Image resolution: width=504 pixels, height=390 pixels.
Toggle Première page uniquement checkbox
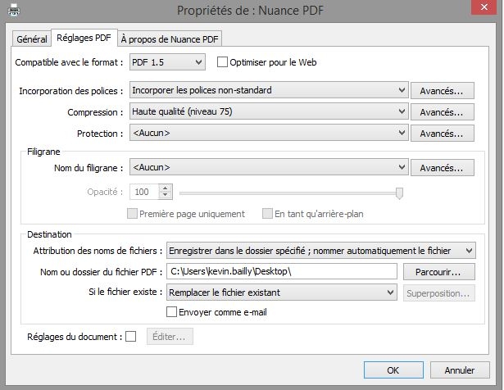coord(132,214)
